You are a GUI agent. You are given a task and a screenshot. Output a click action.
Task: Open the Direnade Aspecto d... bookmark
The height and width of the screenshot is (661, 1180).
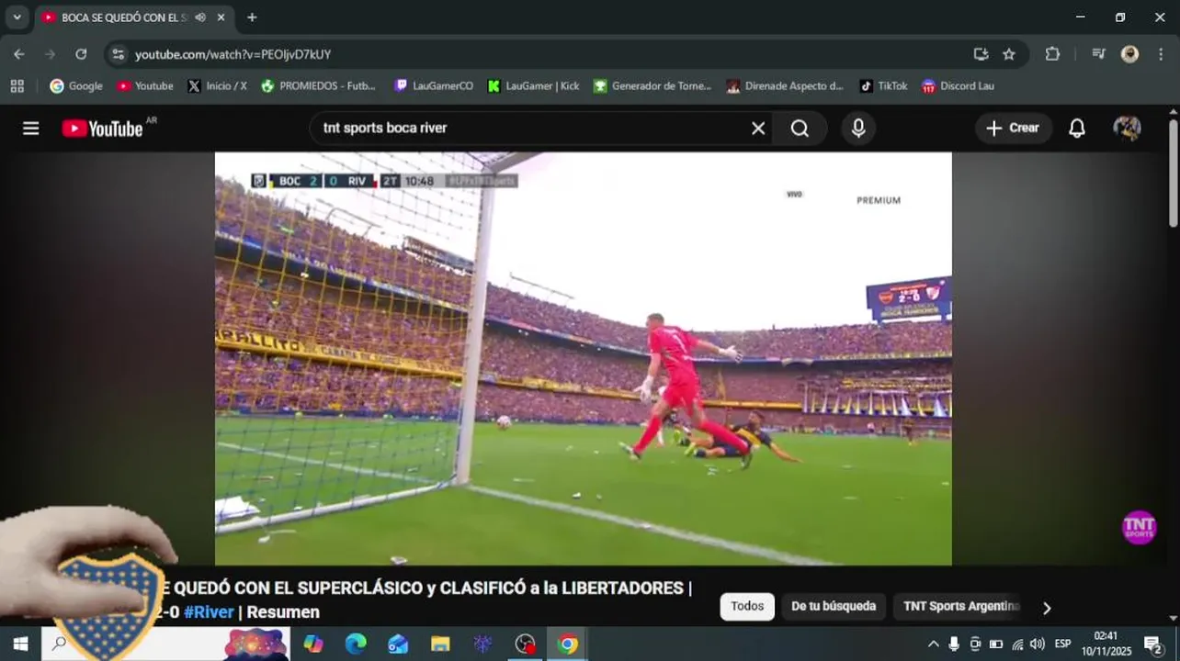pyautogui.click(x=785, y=86)
